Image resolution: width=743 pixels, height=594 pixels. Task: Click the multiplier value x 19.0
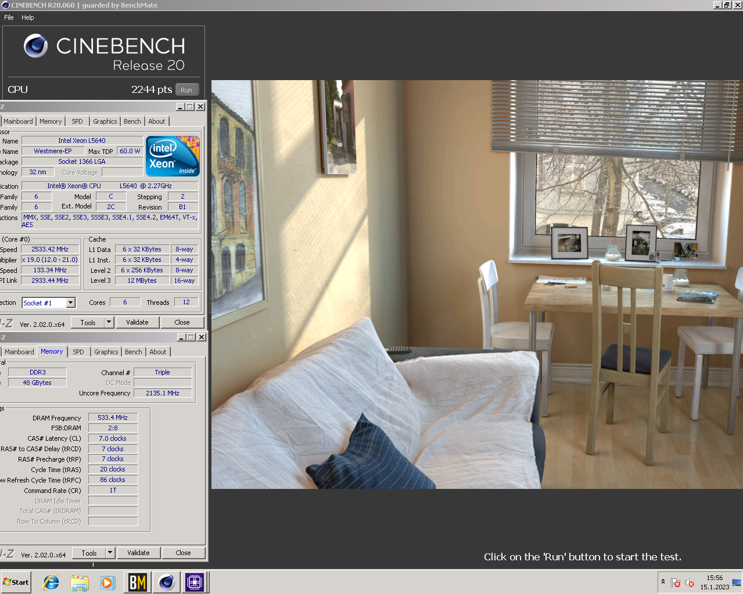(x=49, y=260)
